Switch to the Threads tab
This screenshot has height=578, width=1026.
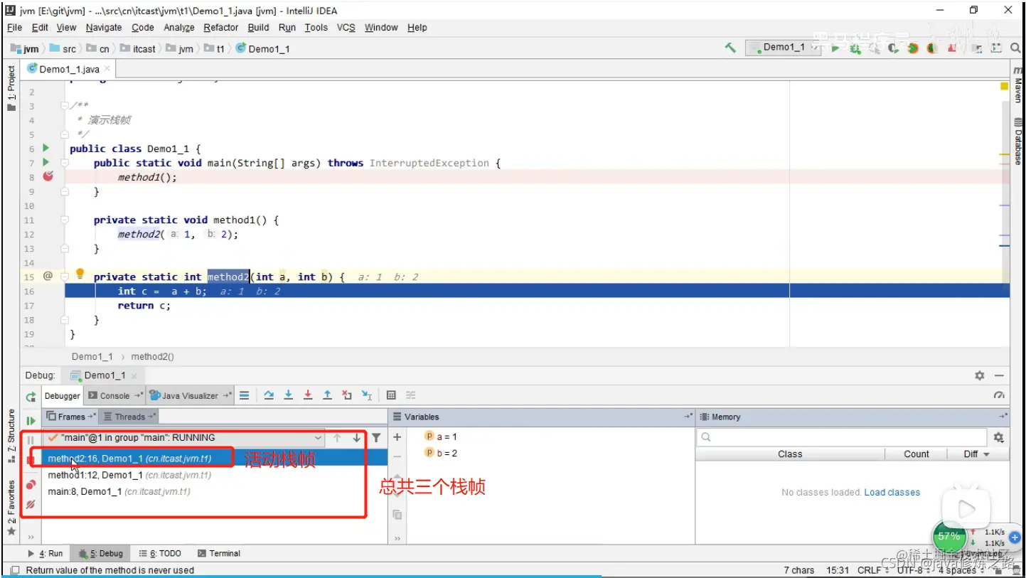pos(129,417)
